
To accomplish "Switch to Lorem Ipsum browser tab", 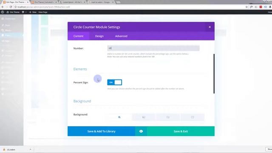I will [73, 2].
